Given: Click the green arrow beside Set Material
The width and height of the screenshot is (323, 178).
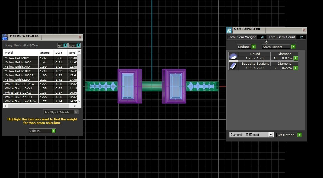Looking at the screenshot, I should pyautogui.click(x=299, y=135).
